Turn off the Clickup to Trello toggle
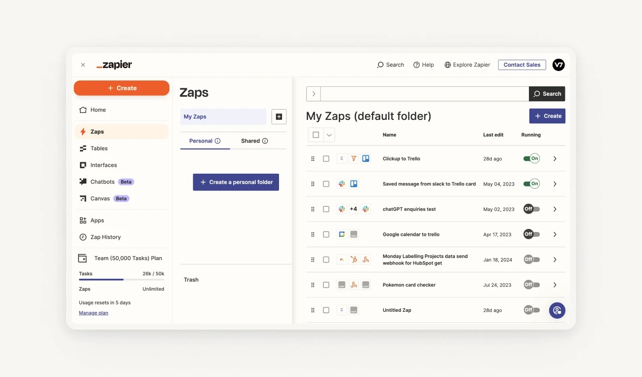This screenshot has height=377, width=642. click(531, 159)
